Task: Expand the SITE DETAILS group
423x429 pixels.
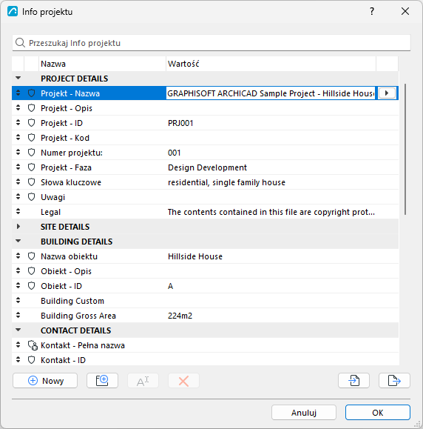Action: click(x=18, y=227)
